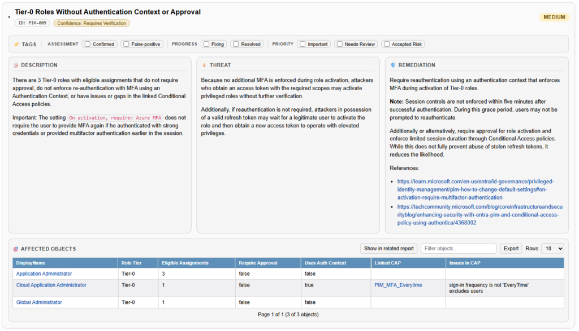This screenshot has height=331, width=579.
Task: Click the THREAT panel lightning icon
Action: (x=204, y=65)
